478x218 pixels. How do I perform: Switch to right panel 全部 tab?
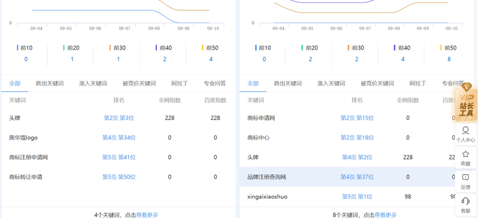click(x=253, y=83)
